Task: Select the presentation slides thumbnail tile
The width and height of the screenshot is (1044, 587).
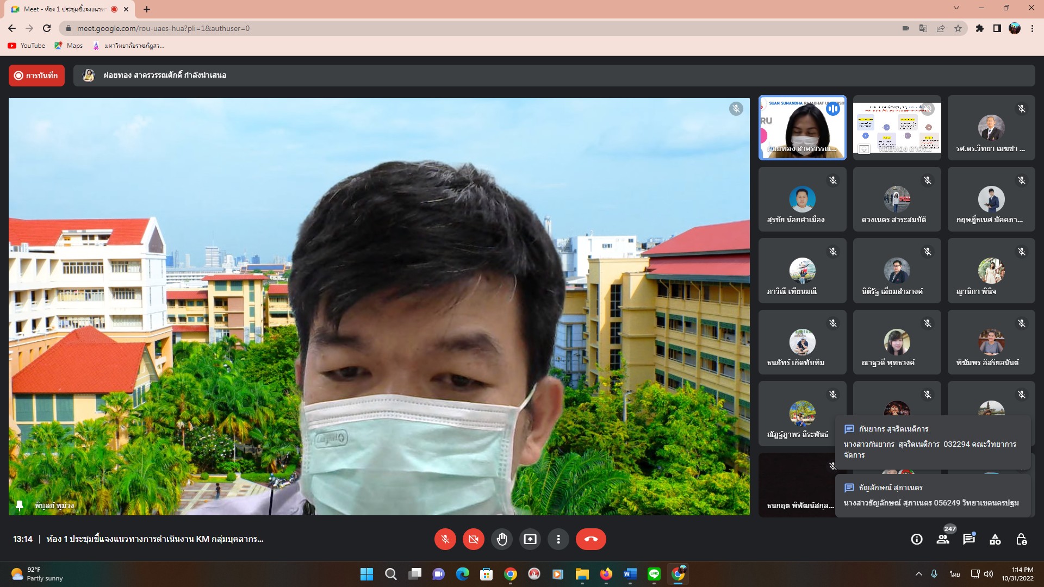Action: tap(897, 128)
